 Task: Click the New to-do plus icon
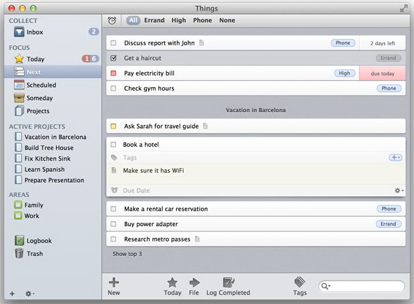(x=114, y=282)
